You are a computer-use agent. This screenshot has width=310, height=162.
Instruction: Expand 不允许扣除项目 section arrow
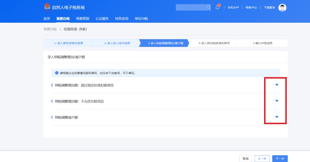tap(277, 101)
